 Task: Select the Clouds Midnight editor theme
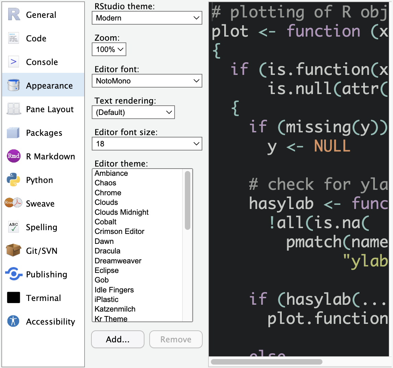coord(122,212)
